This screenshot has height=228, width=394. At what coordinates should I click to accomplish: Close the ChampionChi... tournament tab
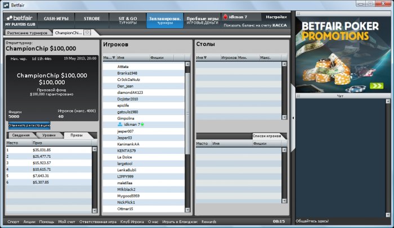click(x=87, y=33)
